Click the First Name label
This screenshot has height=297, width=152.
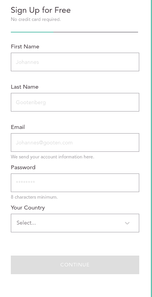tap(25, 46)
